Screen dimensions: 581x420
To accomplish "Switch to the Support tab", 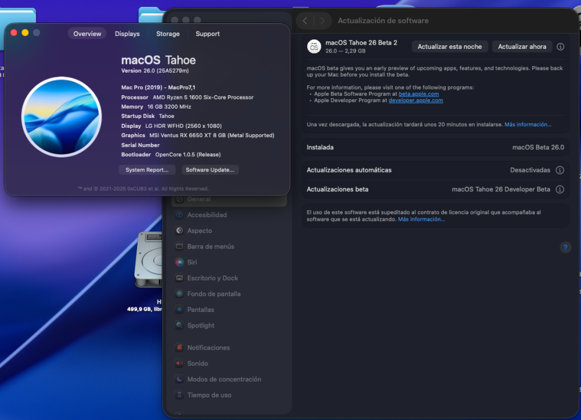I will click(x=207, y=34).
